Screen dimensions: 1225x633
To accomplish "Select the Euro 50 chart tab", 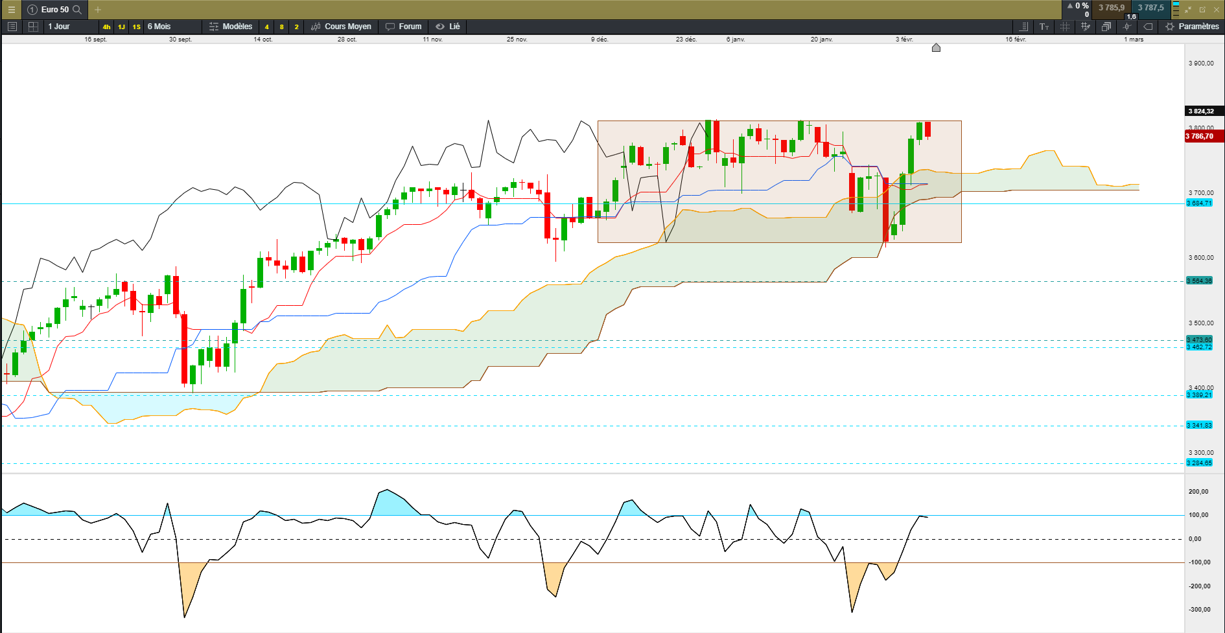I will tap(54, 10).
